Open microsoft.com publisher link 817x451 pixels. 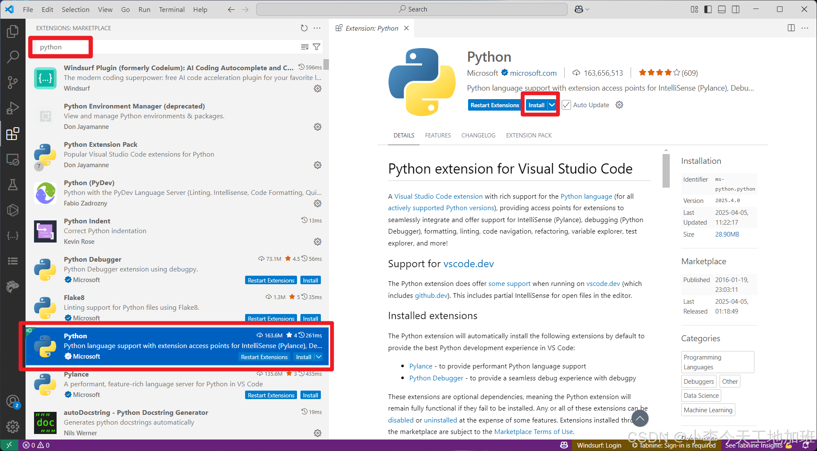(x=533, y=73)
